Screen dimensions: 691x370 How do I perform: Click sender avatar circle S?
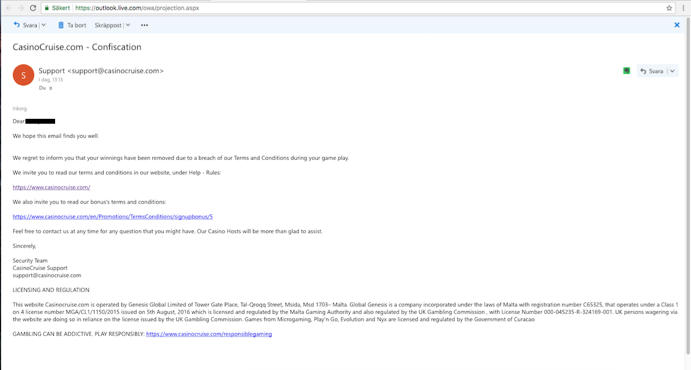(x=23, y=75)
